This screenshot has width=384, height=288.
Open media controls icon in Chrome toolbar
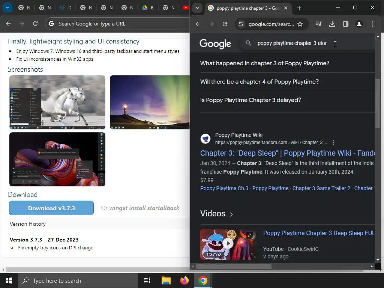point(319,24)
